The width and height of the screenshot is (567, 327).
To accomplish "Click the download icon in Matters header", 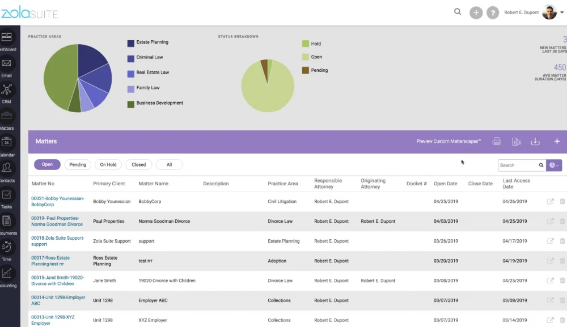I will click(535, 141).
